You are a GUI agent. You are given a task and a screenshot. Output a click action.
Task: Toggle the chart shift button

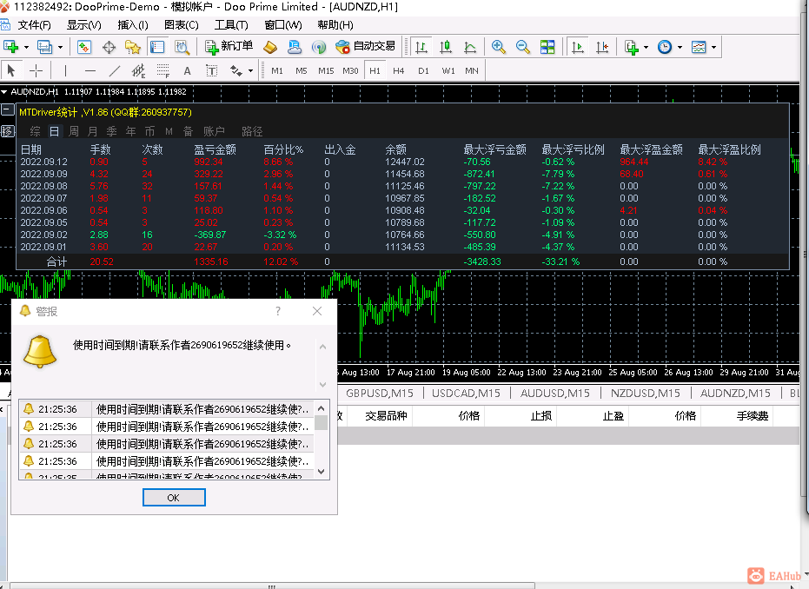click(x=601, y=46)
